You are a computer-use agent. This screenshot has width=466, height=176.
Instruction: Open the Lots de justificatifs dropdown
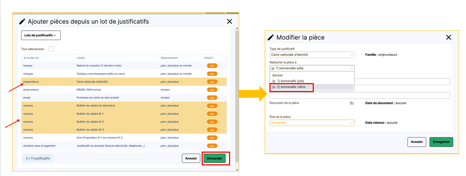tap(41, 35)
